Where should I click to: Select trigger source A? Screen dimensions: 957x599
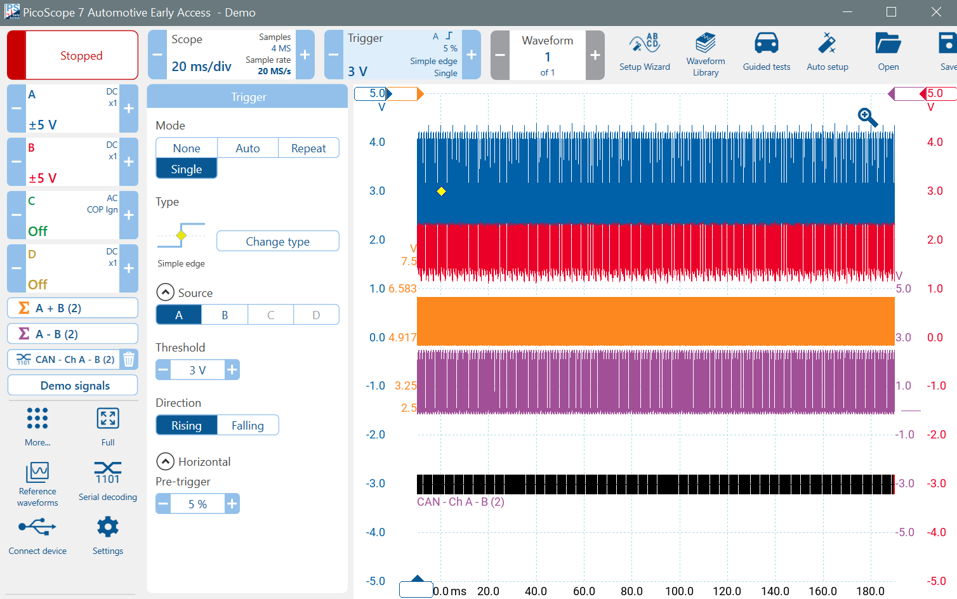coord(179,315)
